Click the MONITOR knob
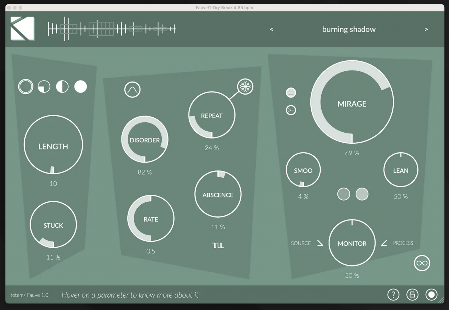449x310 pixels. pyautogui.click(x=352, y=243)
